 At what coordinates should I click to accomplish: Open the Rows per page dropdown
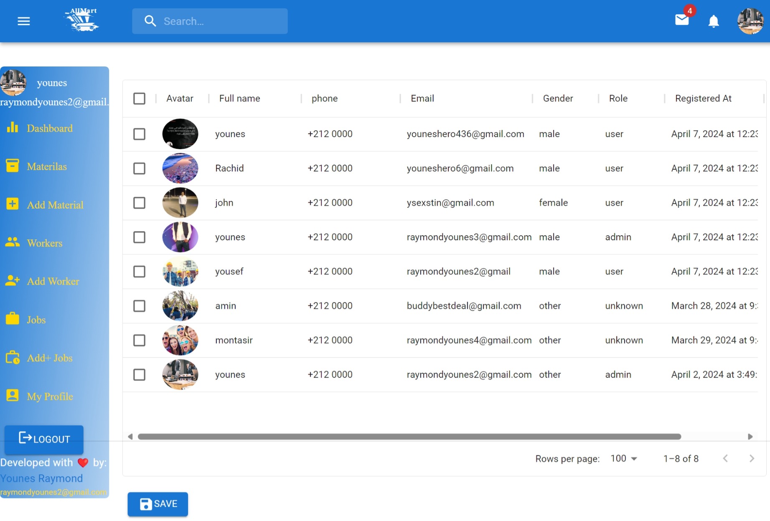coord(623,458)
